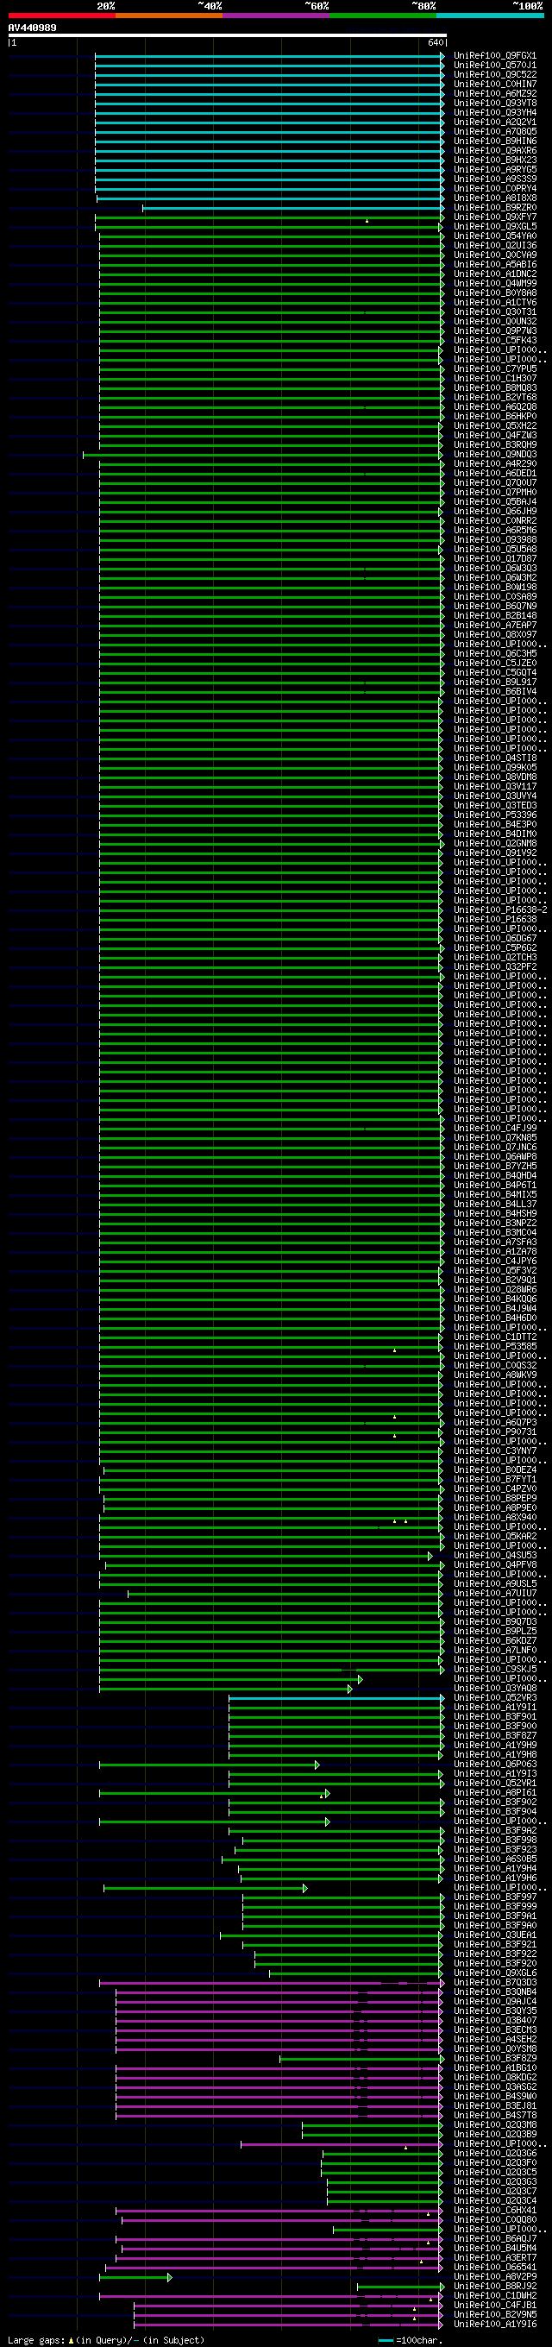Click hit label UniRef100_C1H307

point(496,378)
